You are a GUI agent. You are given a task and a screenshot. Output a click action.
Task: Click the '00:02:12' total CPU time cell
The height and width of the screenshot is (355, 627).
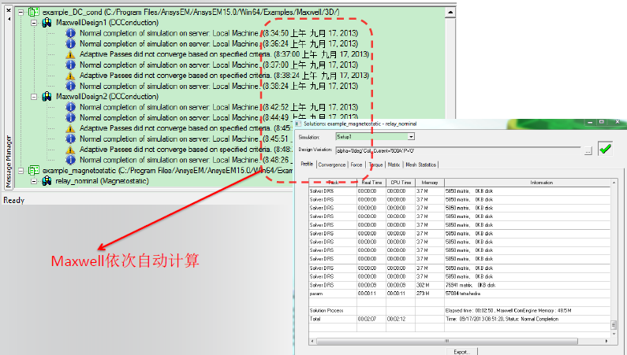click(401, 319)
